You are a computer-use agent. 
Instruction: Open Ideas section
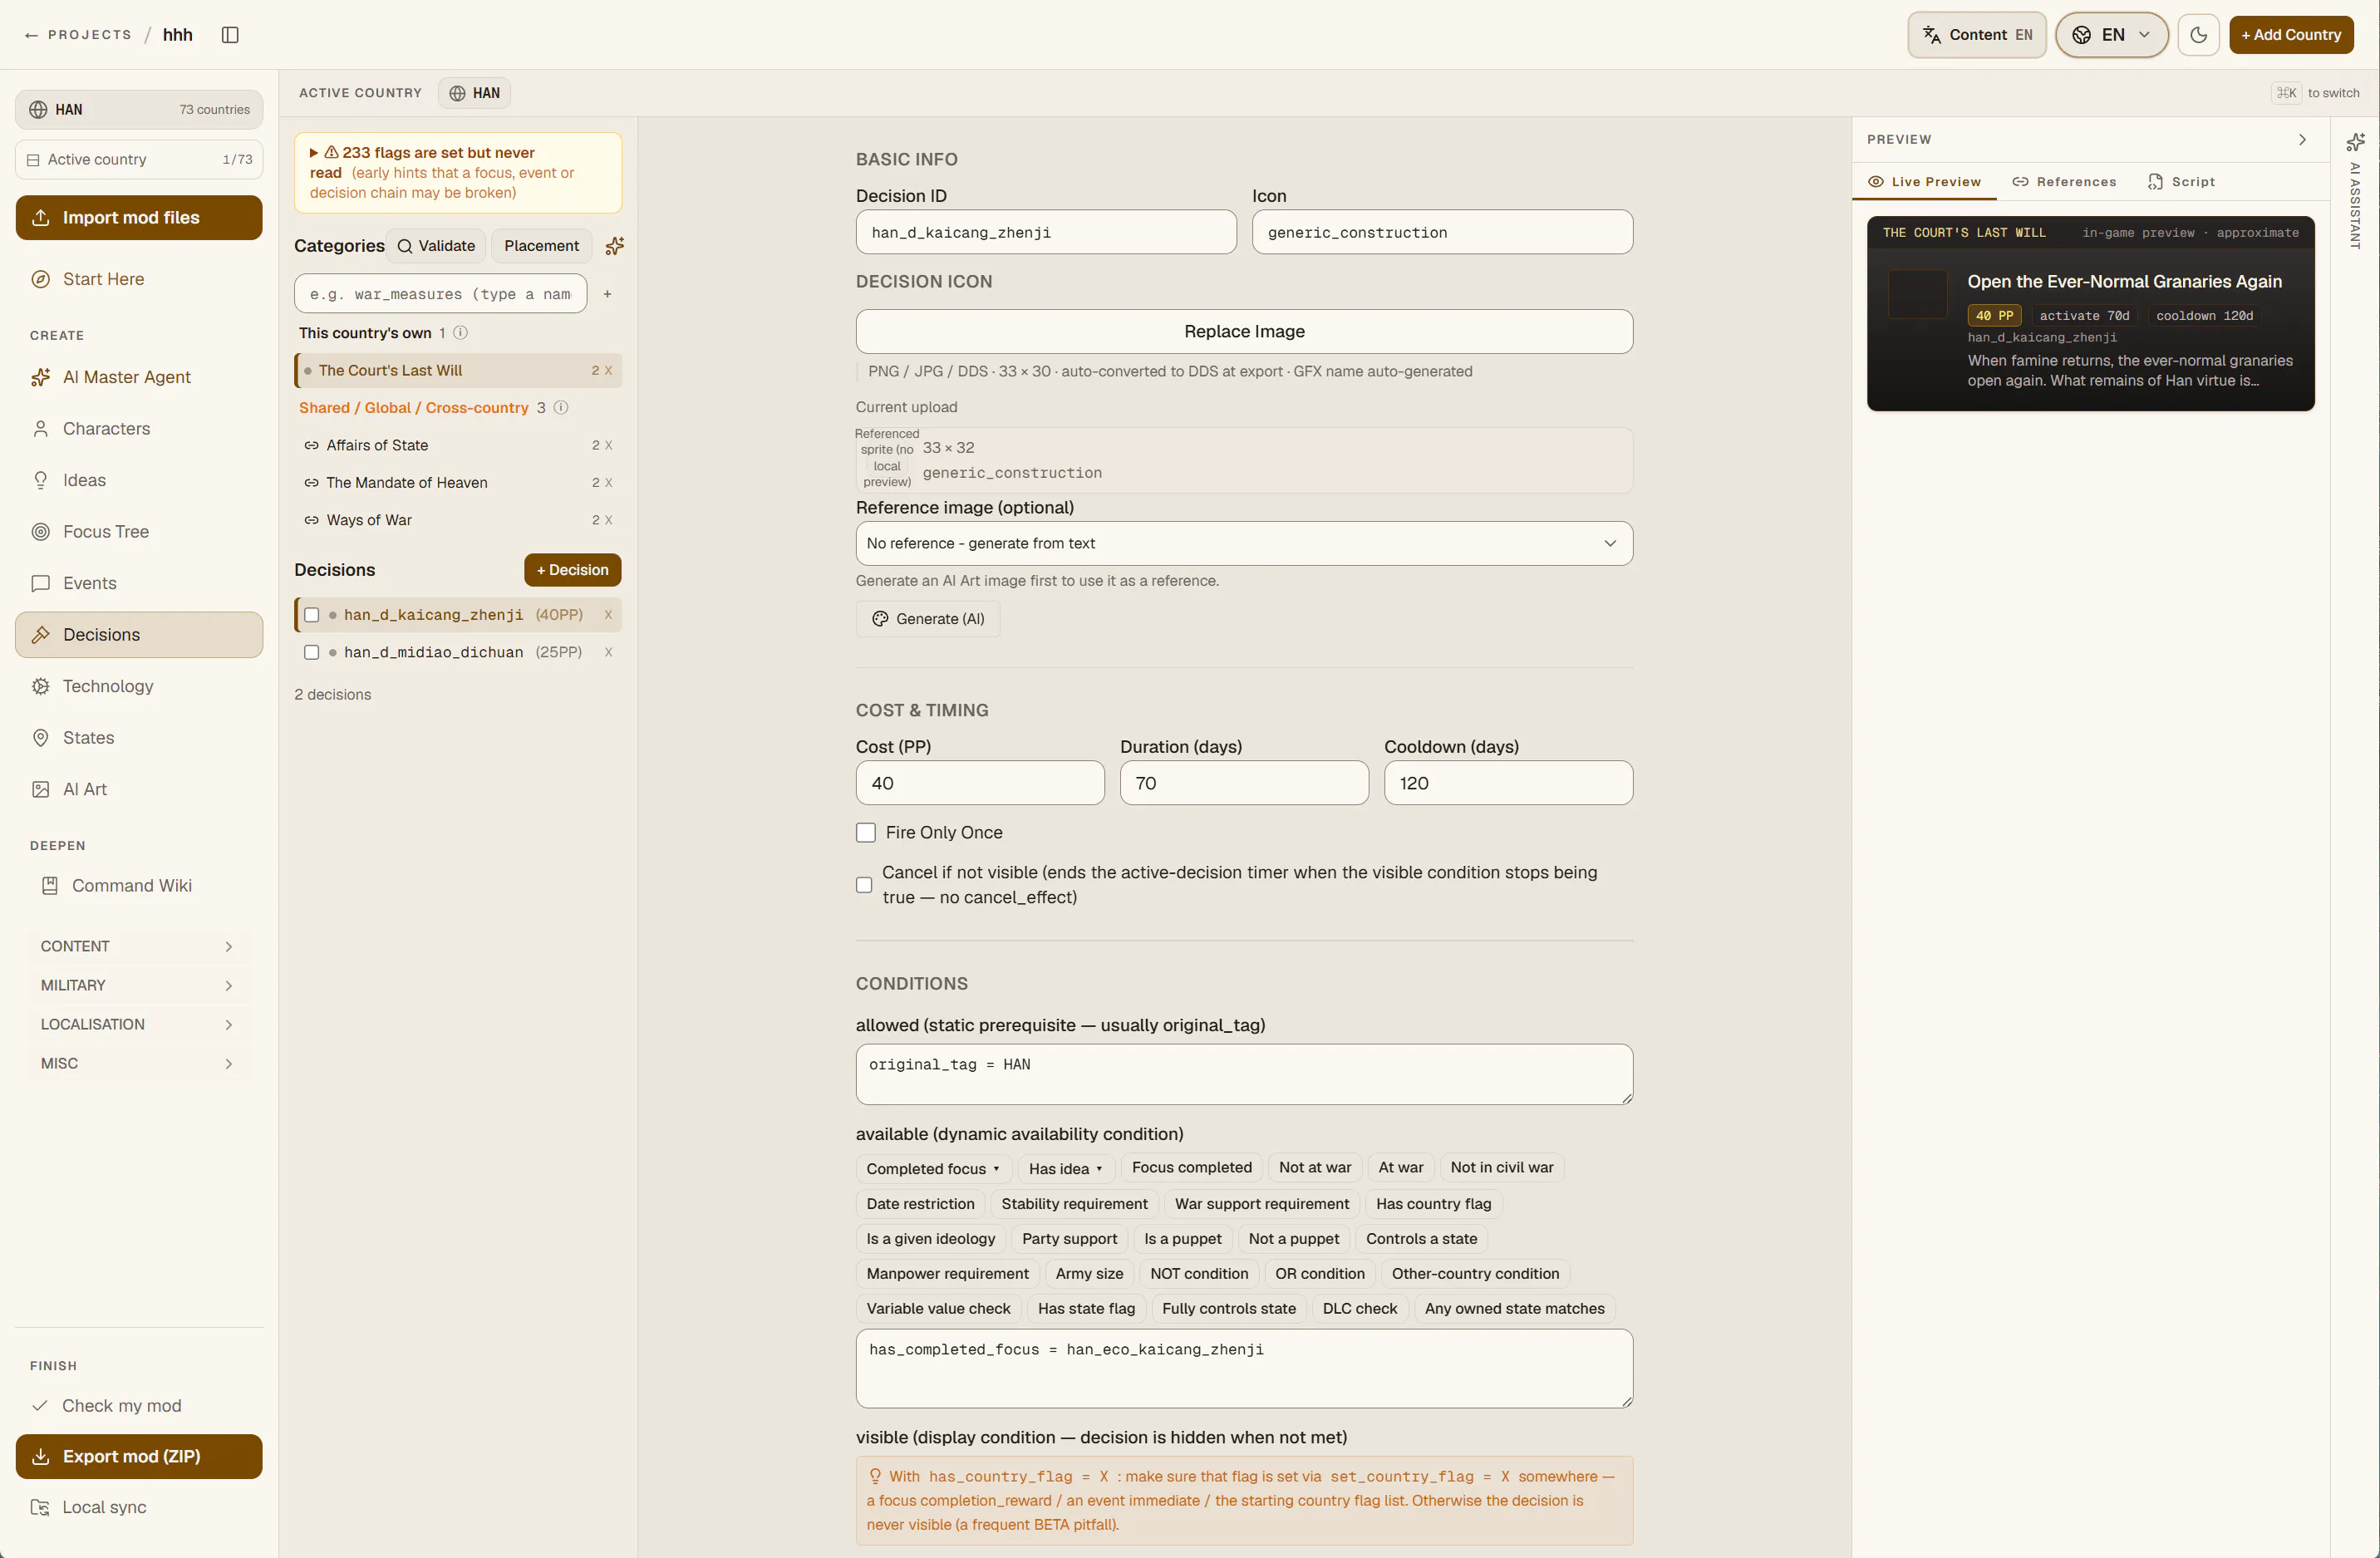(139, 480)
